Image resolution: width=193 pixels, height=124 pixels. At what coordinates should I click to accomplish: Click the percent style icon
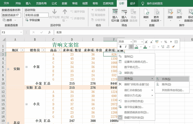pos(166,42)
